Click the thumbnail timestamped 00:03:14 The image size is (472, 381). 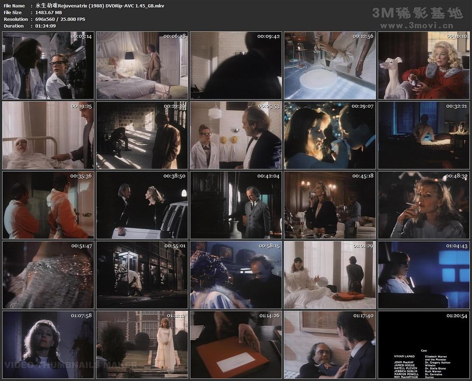pos(48,66)
